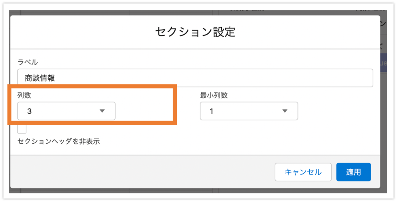The width and height of the screenshot is (397, 202).
Task: Select the value 1 shown in 最小列数
Action: [211, 111]
